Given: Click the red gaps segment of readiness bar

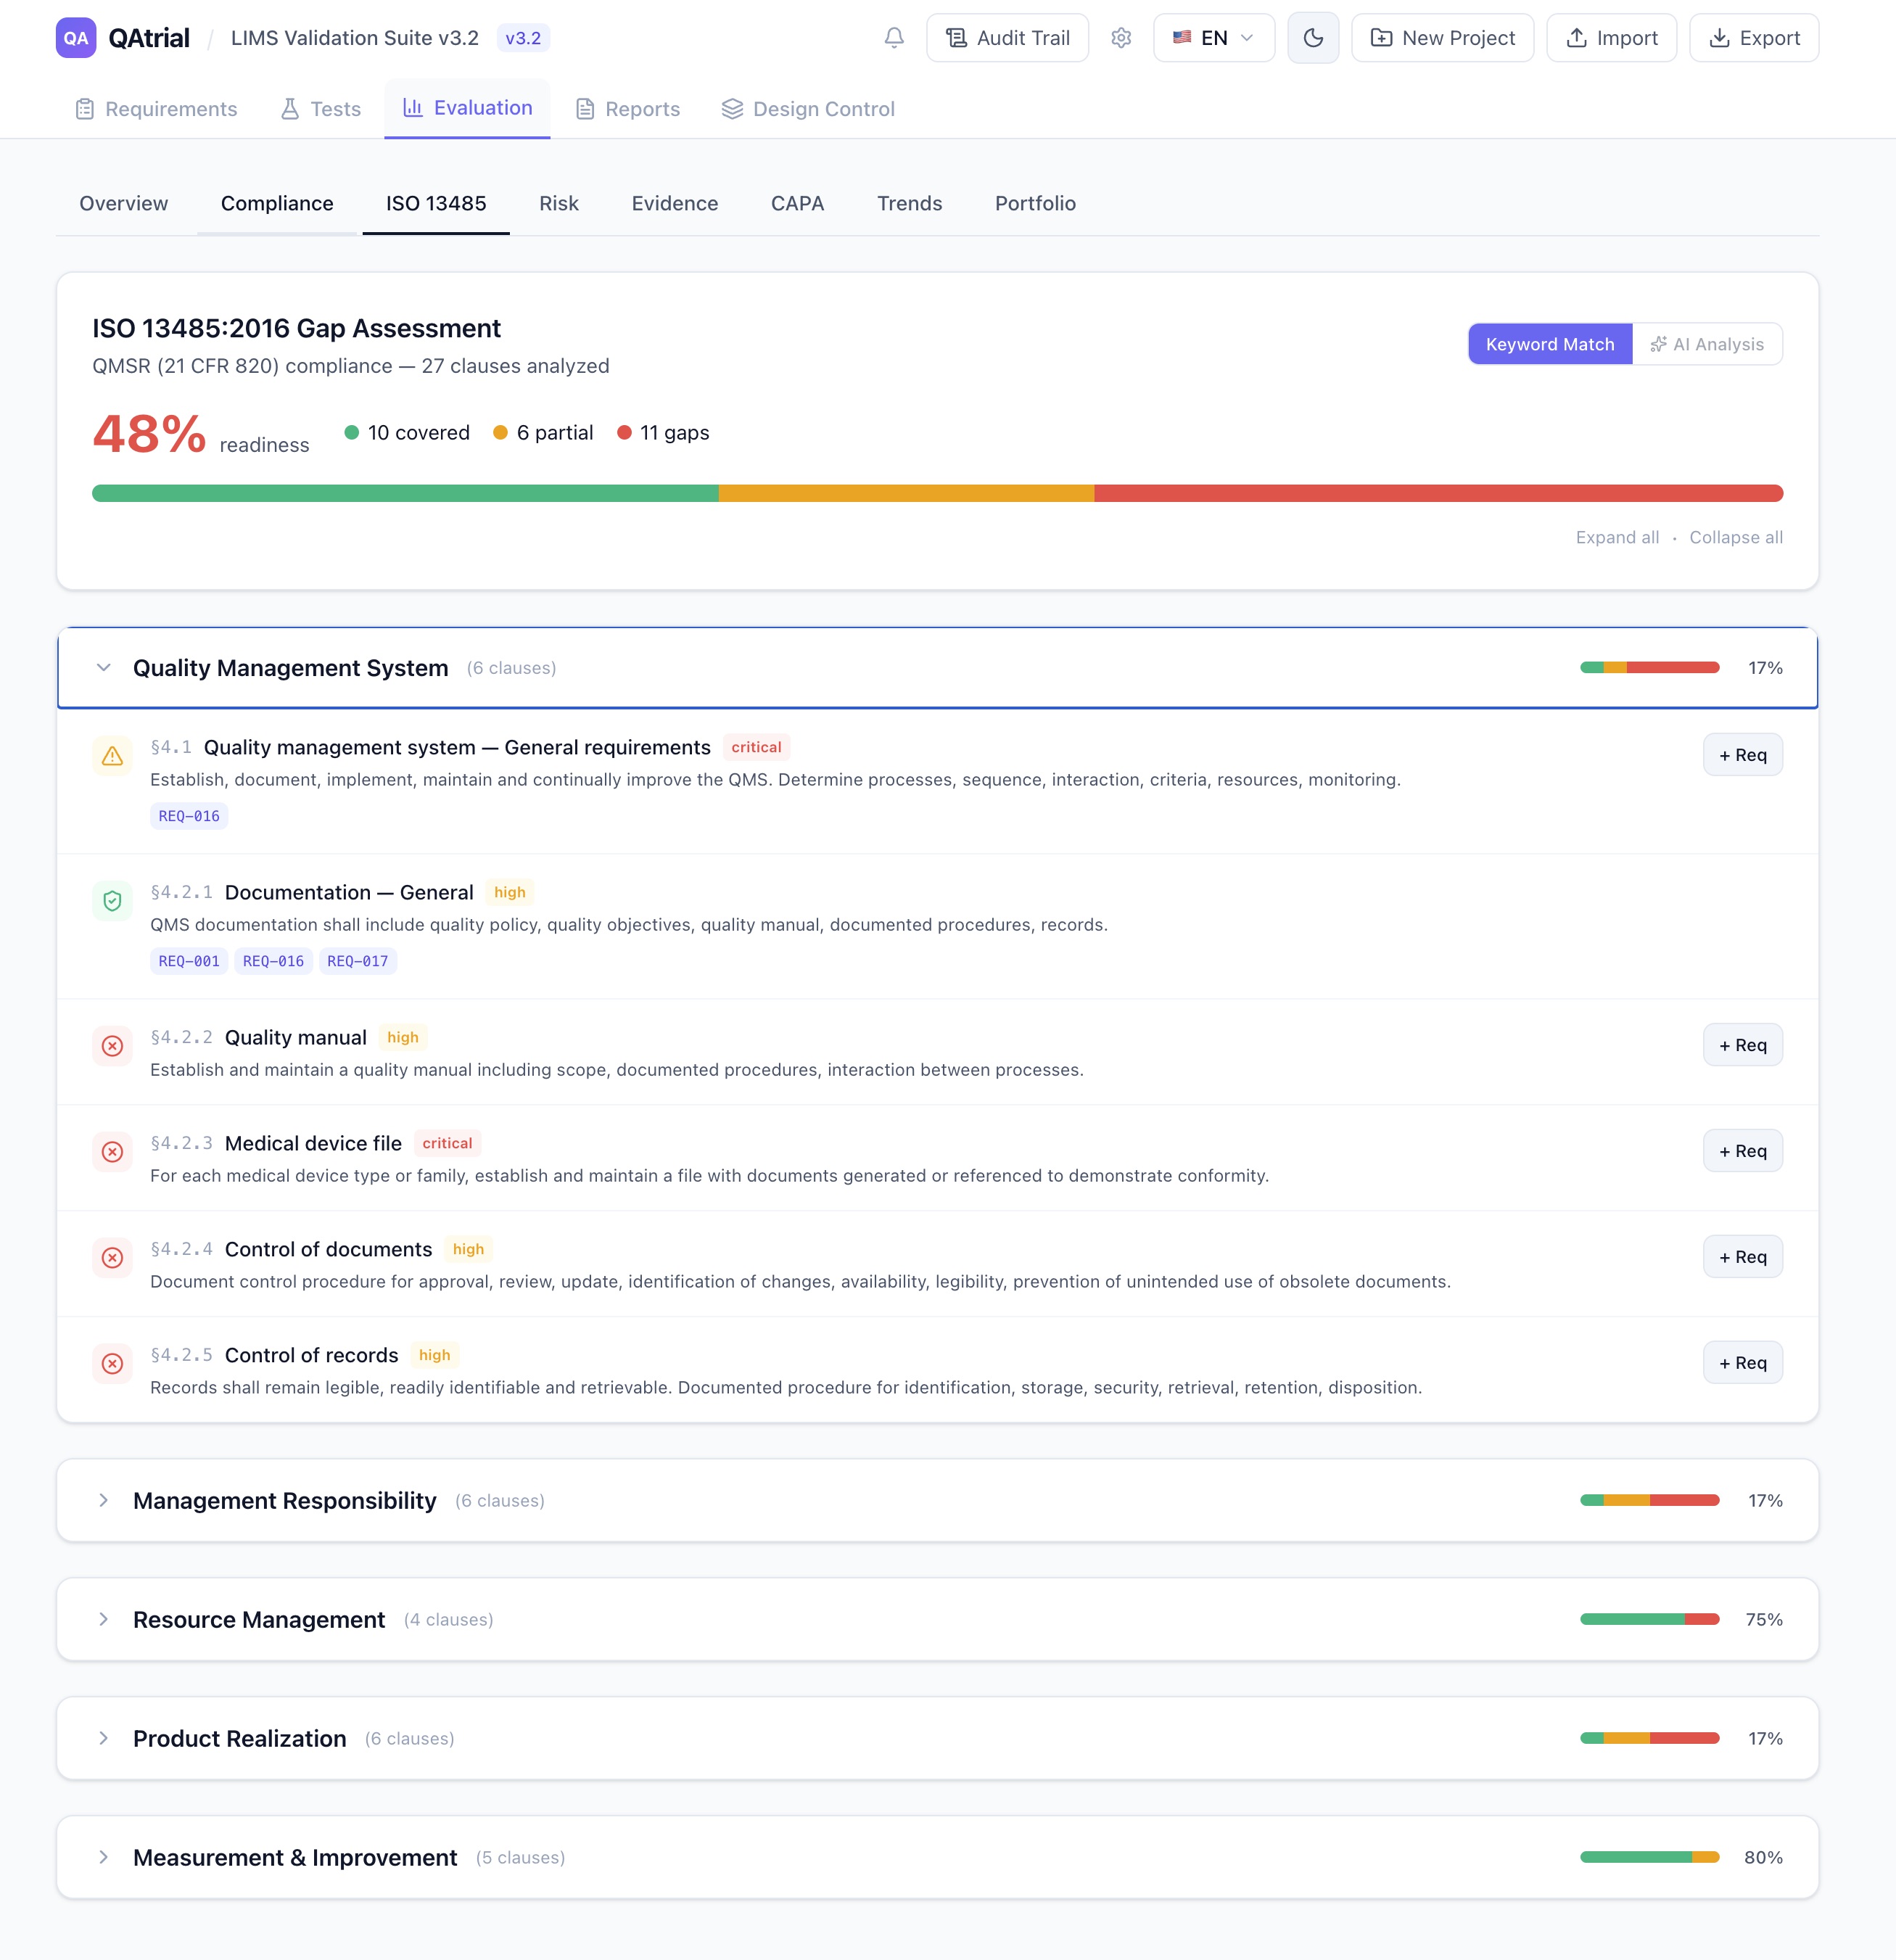Looking at the screenshot, I should point(1438,493).
